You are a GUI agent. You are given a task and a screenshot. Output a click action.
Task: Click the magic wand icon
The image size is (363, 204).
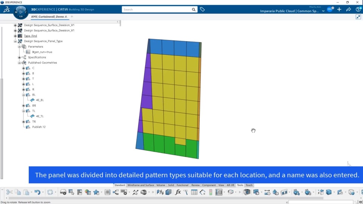tap(186, 192)
